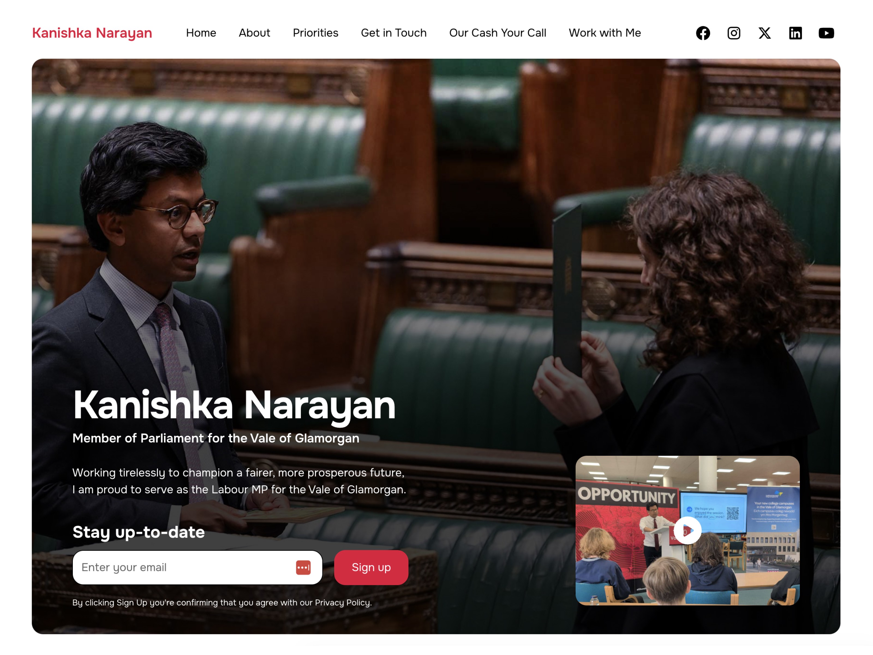Open the Instagram profile icon
873x655 pixels.
pos(733,33)
